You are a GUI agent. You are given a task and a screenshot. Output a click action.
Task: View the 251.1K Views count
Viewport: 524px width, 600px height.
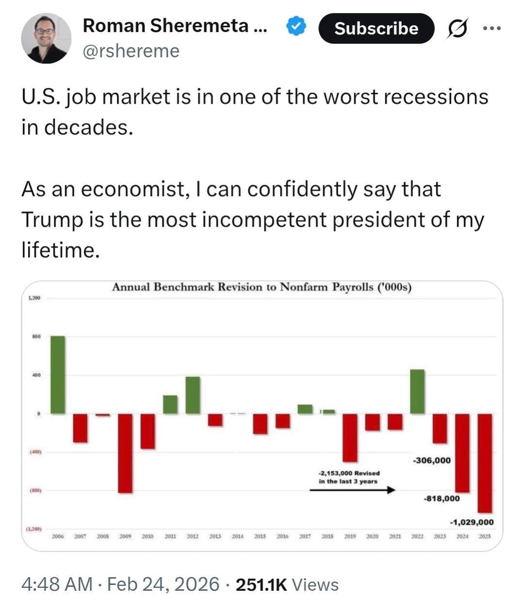click(287, 584)
